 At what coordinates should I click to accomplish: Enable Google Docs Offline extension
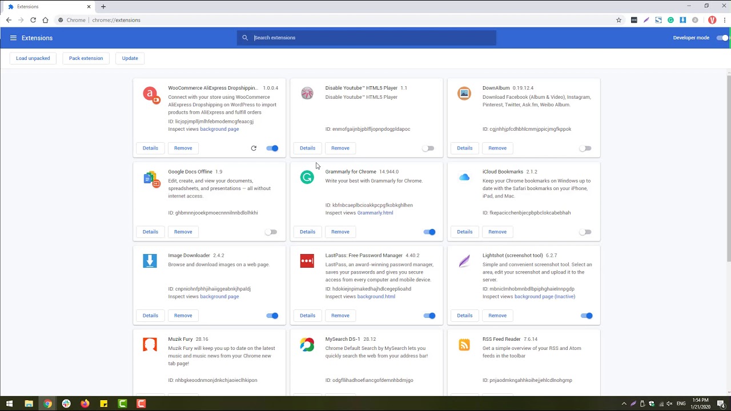click(271, 232)
